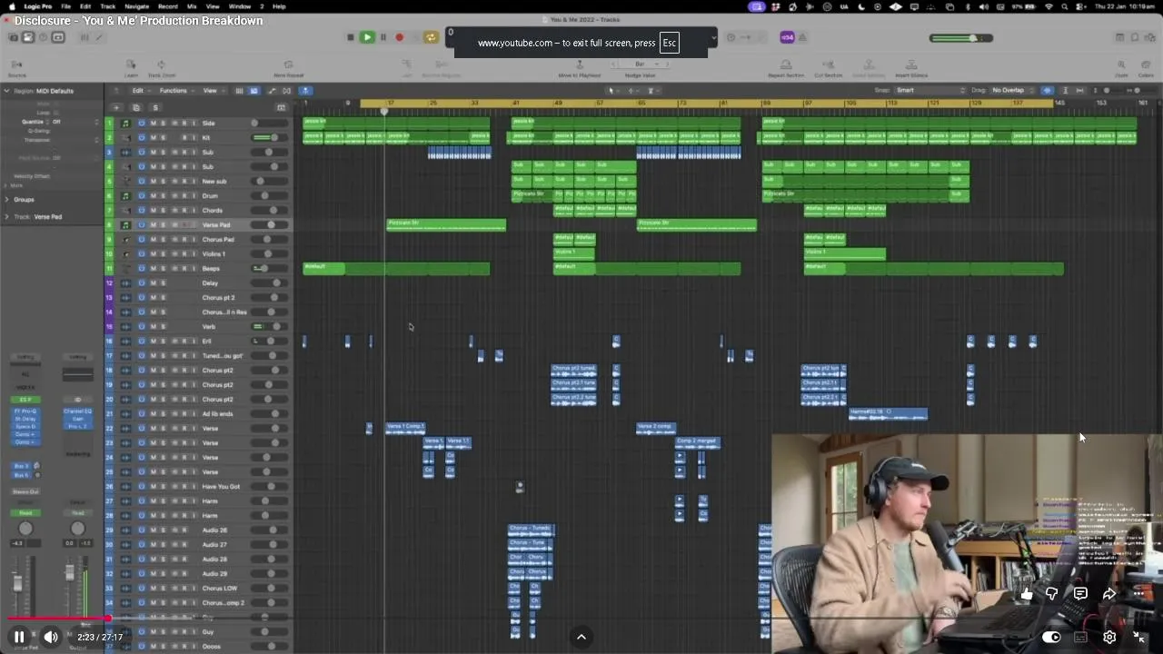Toggle the Inspector icon in control bar
The width and height of the screenshot is (1163, 654).
(x=28, y=37)
